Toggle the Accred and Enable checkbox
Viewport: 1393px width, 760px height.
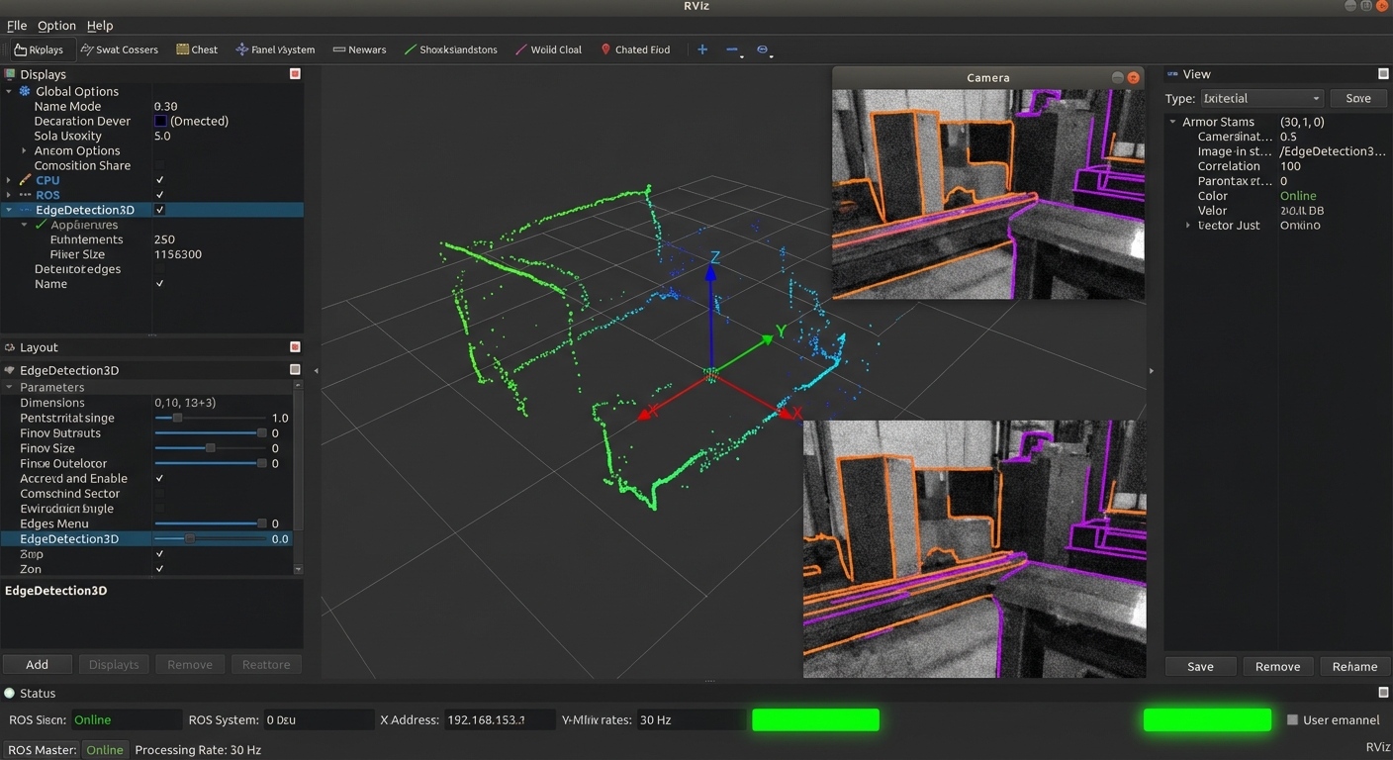159,479
